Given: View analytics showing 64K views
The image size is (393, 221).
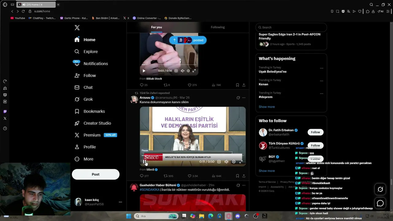Looking at the screenshot, I should (x=217, y=176).
